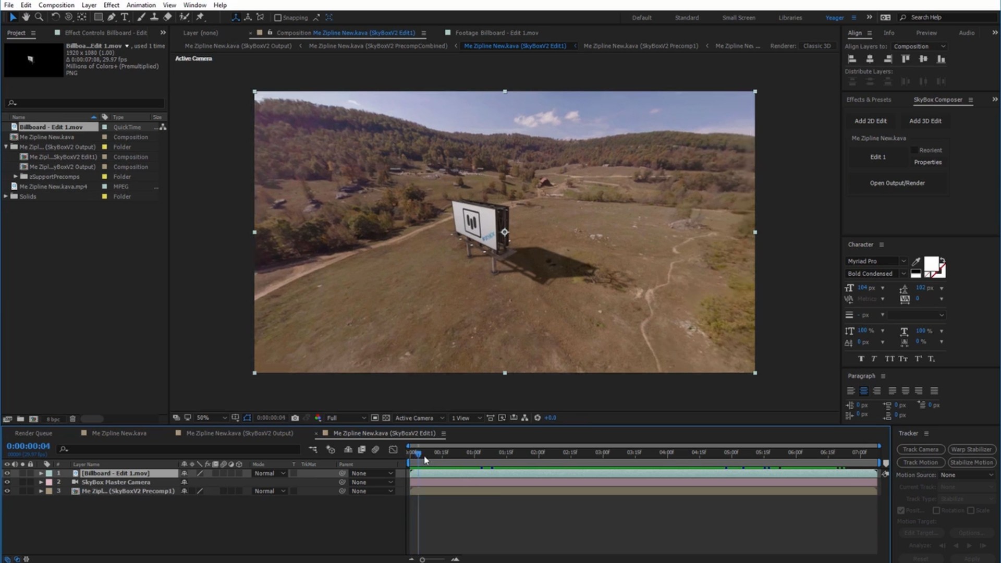Select the Zoom tool

pos(39,17)
